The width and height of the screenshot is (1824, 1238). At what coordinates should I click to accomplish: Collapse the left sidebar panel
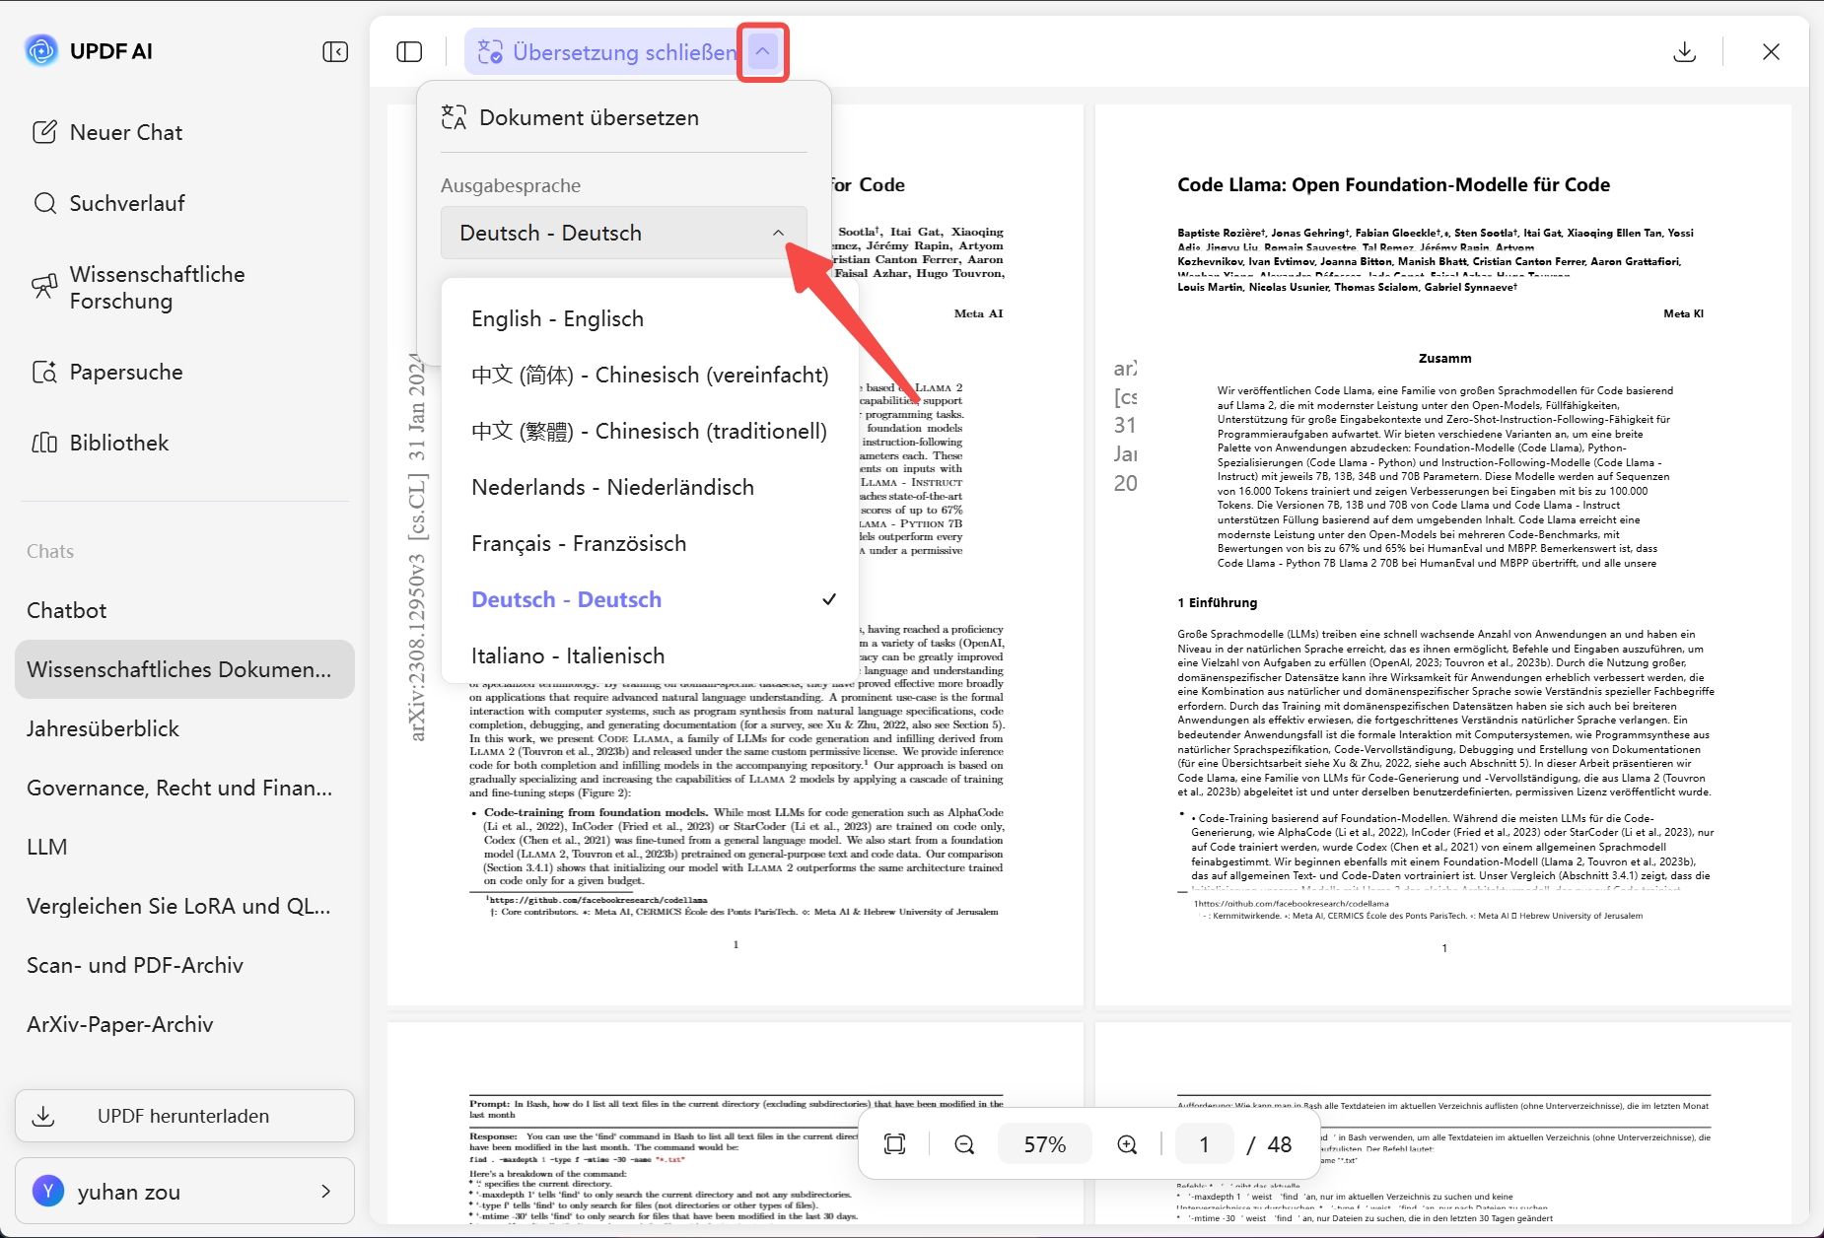pos(335,51)
